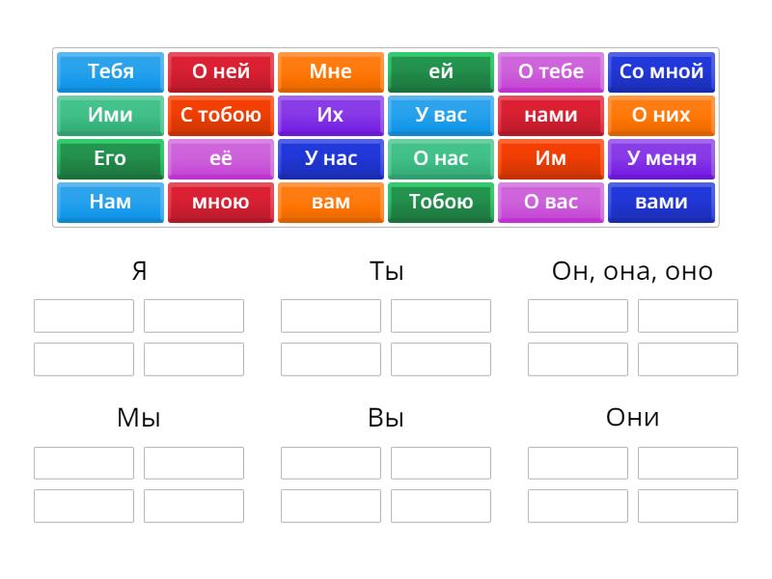Pick the green "Тобою" tile
The image size is (772, 579).
click(x=441, y=202)
